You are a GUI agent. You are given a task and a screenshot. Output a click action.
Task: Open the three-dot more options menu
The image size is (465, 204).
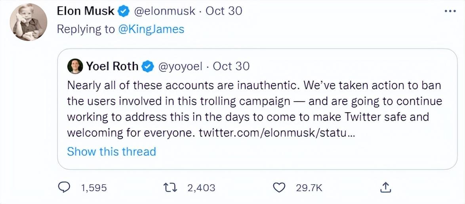[x=450, y=11]
